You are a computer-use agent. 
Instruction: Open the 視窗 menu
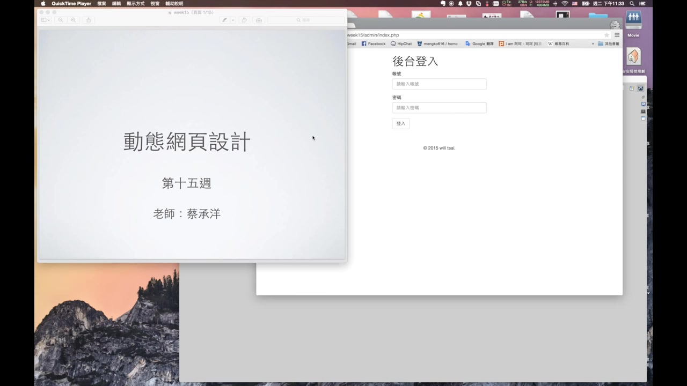tap(155, 3)
